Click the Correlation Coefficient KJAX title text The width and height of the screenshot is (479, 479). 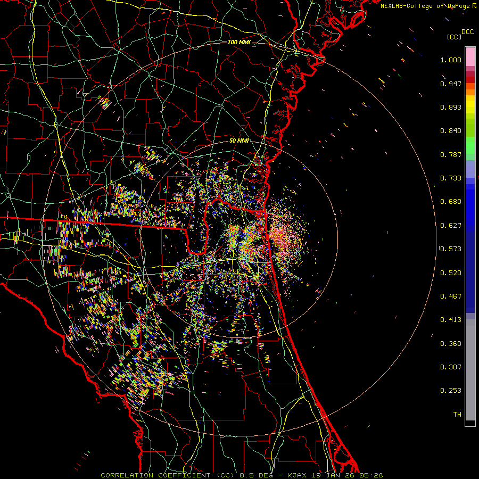tap(242, 475)
